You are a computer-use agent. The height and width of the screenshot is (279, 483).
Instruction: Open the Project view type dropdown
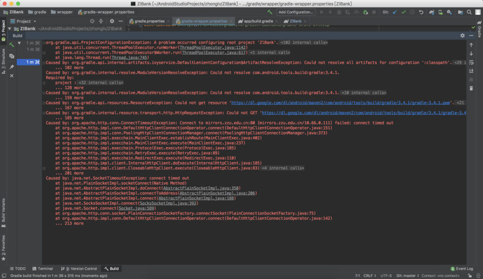coord(23,21)
